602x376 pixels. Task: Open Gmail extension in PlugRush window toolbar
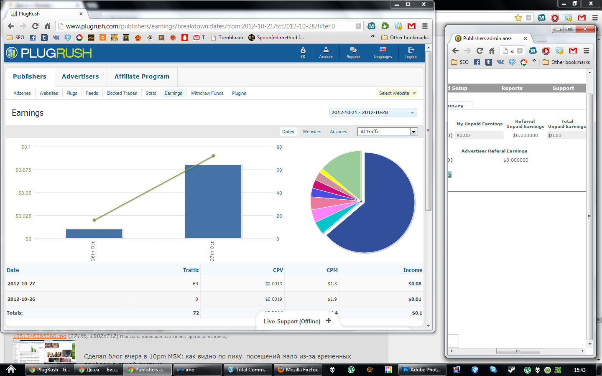pyautogui.click(x=411, y=26)
